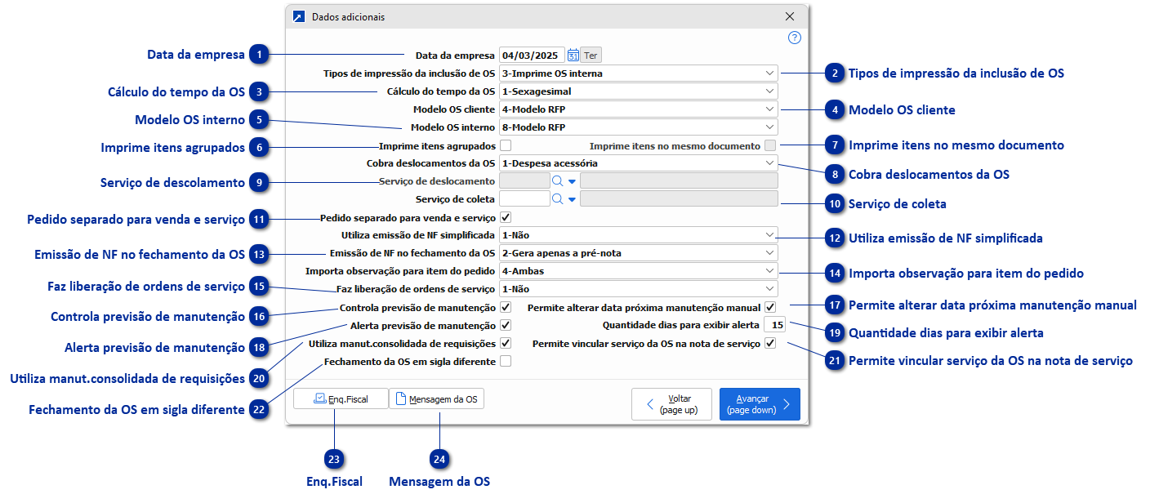Toggle Controla previsão de manutenção
The height and width of the screenshot is (503, 1150).
506,306
